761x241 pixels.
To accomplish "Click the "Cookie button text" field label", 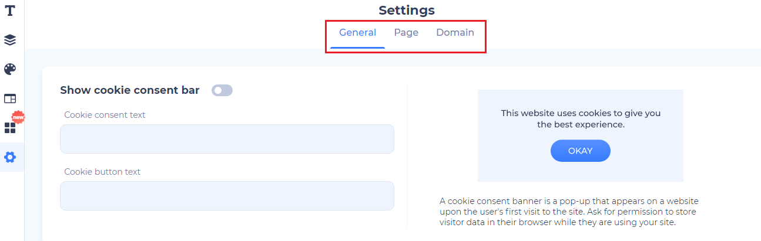I will click(x=102, y=172).
